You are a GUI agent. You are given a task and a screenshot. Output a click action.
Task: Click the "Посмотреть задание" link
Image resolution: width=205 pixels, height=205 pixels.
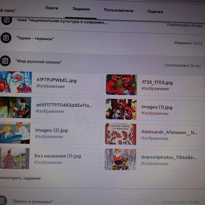click(x=20, y=178)
